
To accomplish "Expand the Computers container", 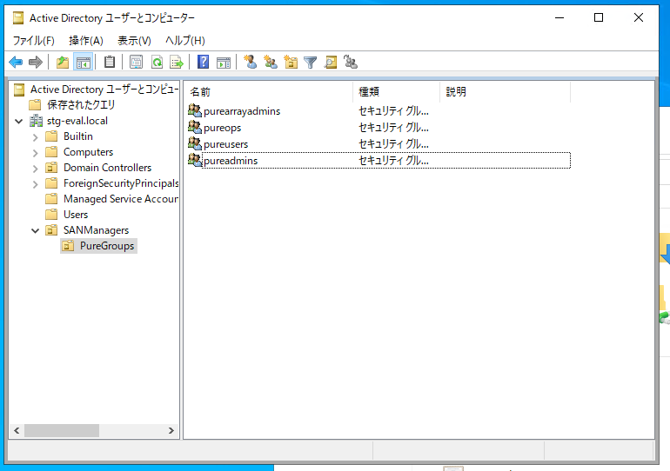I will pyautogui.click(x=36, y=153).
